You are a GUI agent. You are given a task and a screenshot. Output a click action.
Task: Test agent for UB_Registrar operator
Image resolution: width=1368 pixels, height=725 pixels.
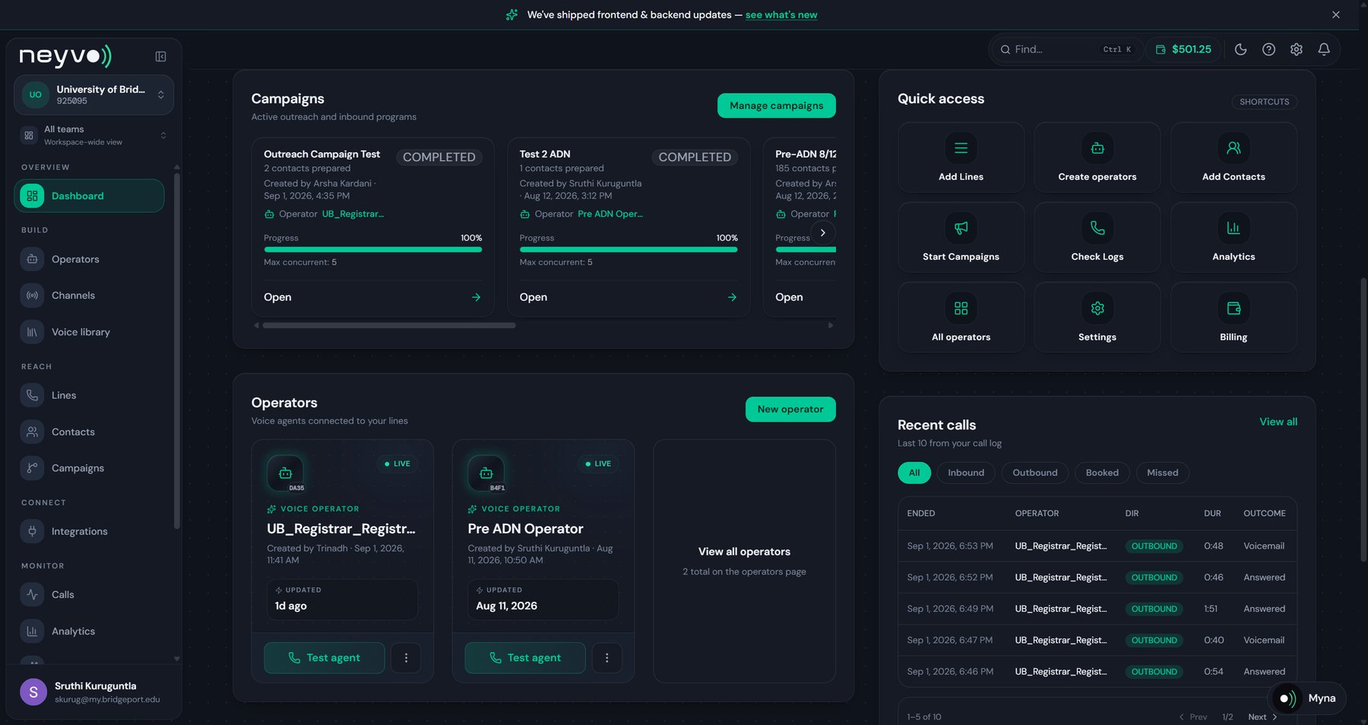(324, 658)
